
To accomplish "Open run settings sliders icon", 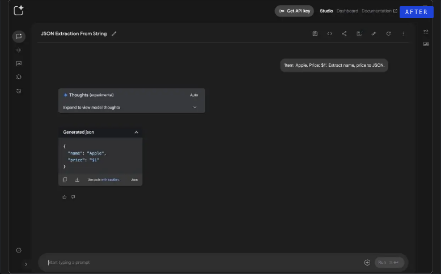I will click(x=426, y=32).
